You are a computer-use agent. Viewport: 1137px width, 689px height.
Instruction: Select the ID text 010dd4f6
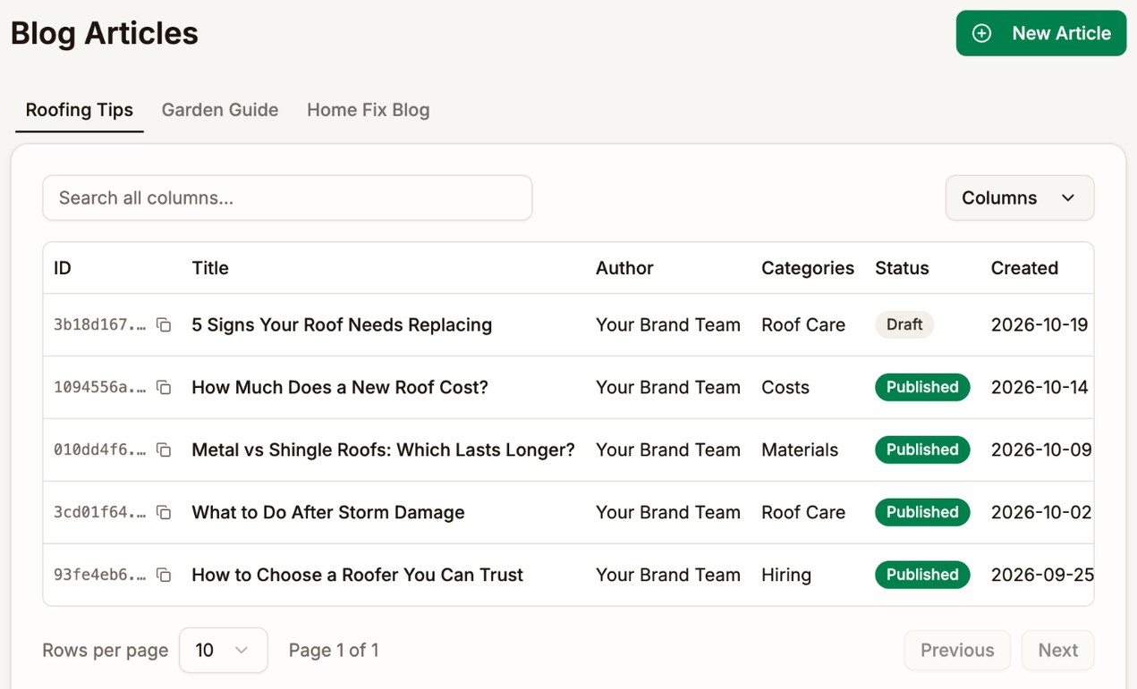[x=99, y=450]
